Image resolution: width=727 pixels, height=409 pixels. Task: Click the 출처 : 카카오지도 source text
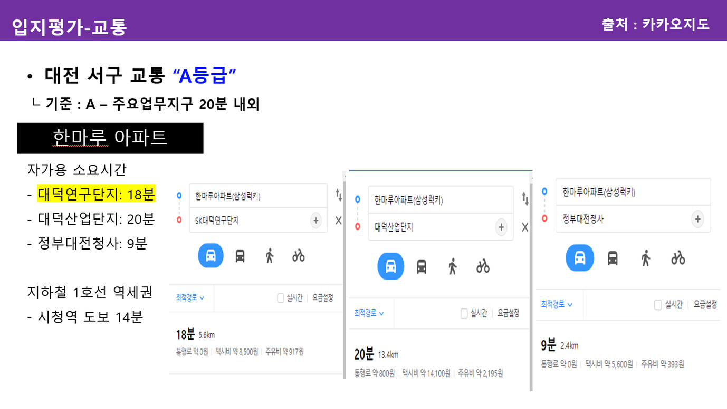point(656,24)
